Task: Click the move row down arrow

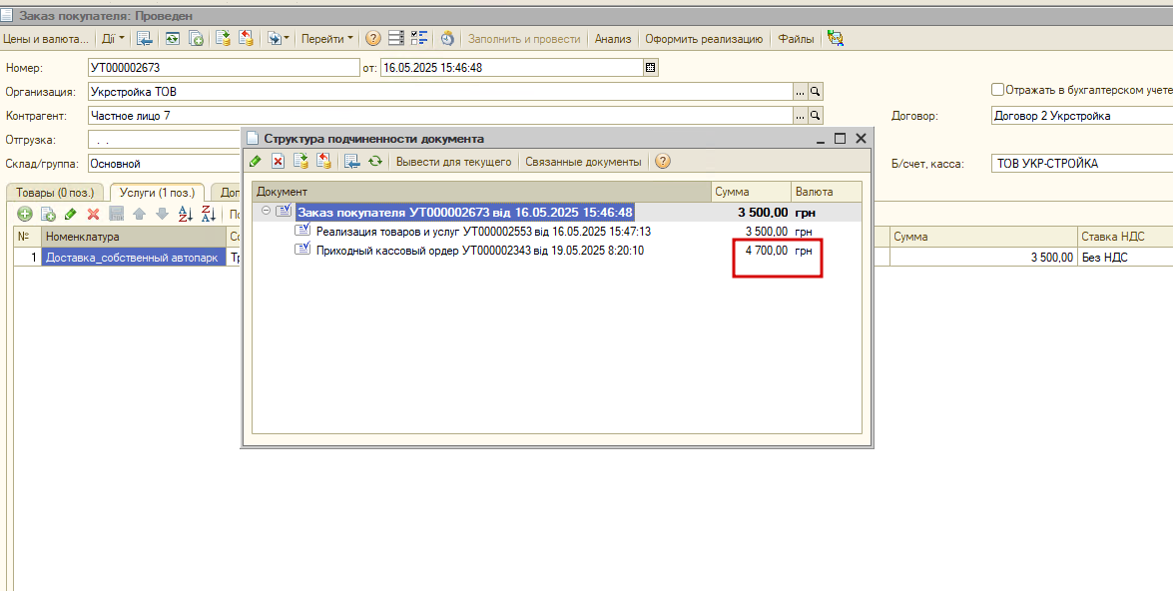Action: (x=163, y=214)
